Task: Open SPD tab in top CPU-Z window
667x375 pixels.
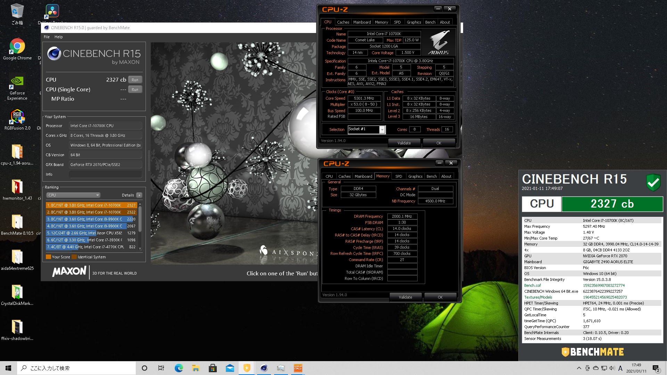Action: point(397,22)
